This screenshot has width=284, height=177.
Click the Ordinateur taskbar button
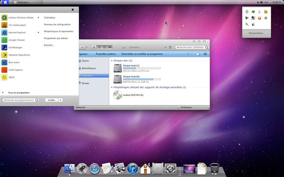(28, 2)
